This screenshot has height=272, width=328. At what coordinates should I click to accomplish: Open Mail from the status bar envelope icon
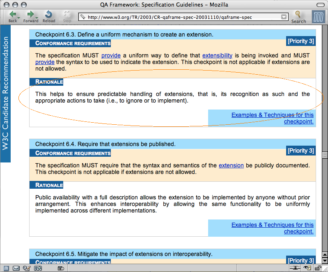tap(16, 268)
